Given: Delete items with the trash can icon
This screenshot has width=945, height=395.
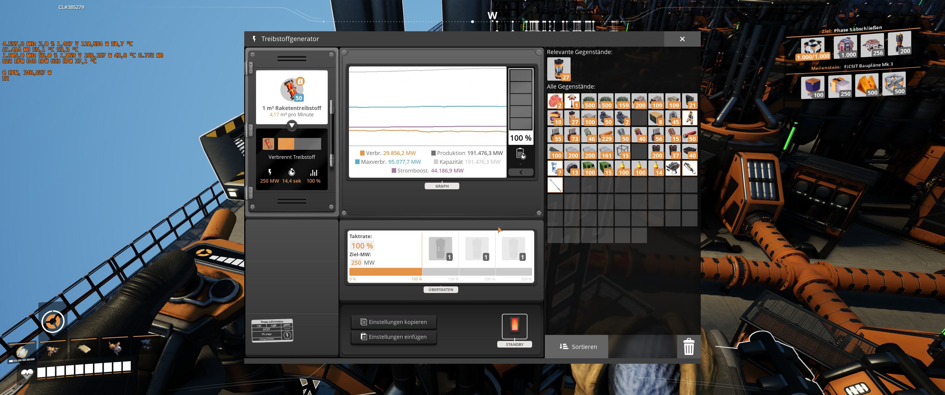Looking at the screenshot, I should [689, 346].
